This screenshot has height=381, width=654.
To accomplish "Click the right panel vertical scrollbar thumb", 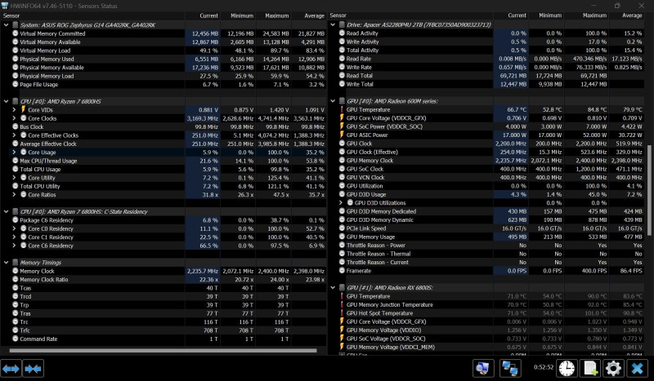I will (649, 190).
